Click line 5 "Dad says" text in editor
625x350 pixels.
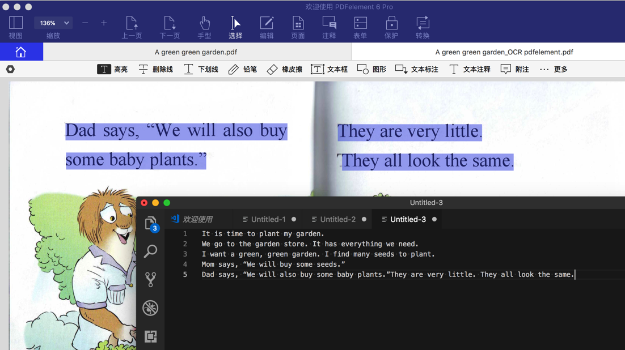218,274
